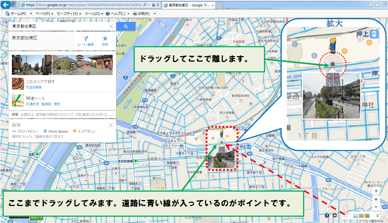Image resolution: width=388 pixels, height=223 pixels.
Task: Click the my-location target button
Action: coord(376,191)
